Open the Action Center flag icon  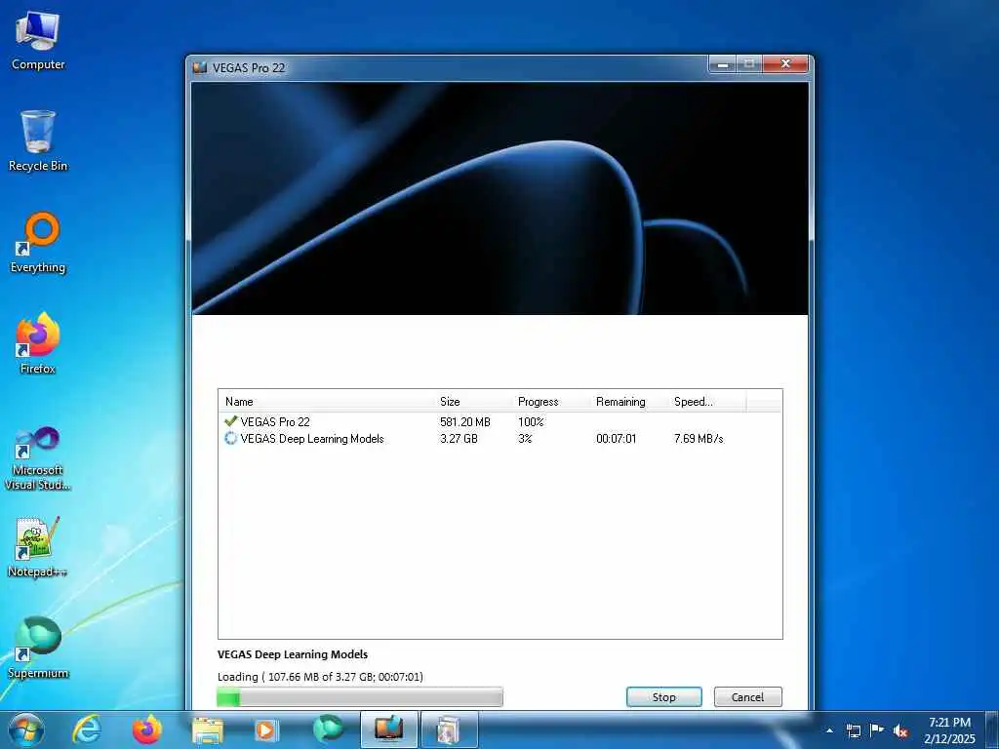tap(877, 729)
